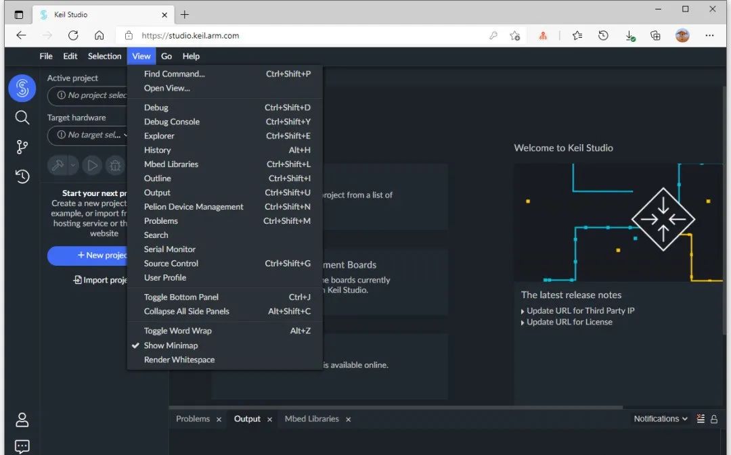This screenshot has width=731, height=455.
Task: Open the feedback chat sidebar icon
Action: tap(22, 447)
